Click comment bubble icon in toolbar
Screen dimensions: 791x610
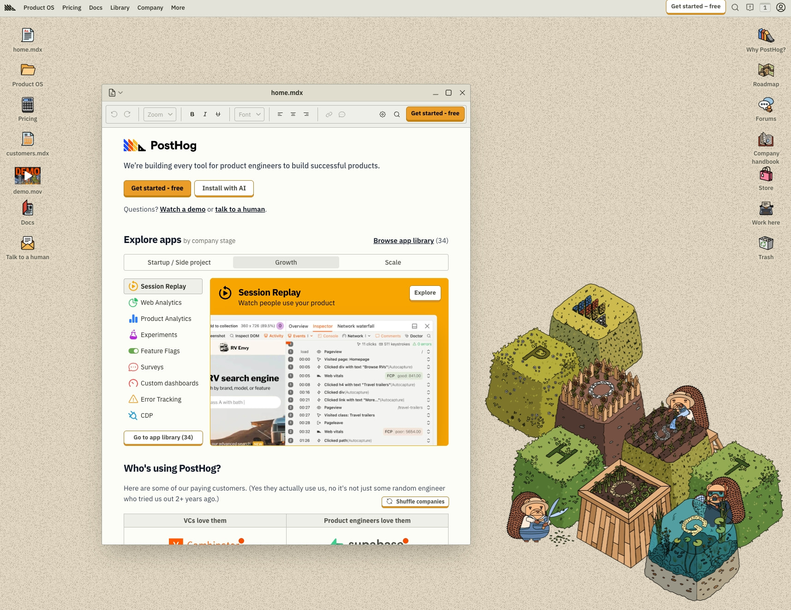click(342, 114)
